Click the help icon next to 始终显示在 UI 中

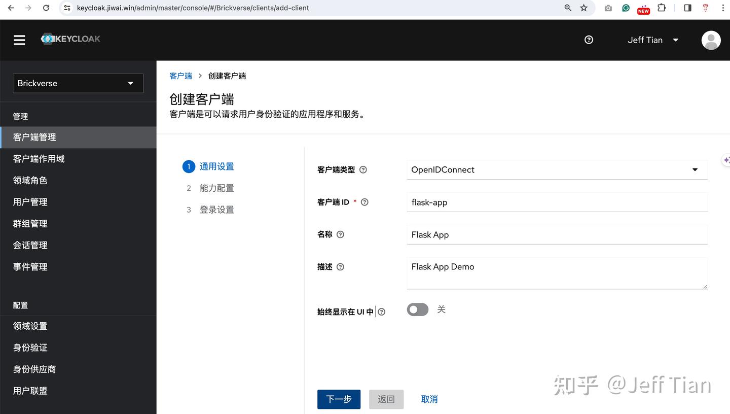pos(382,312)
